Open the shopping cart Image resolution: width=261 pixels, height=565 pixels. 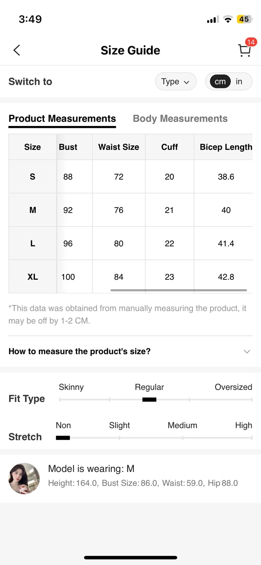click(x=244, y=51)
